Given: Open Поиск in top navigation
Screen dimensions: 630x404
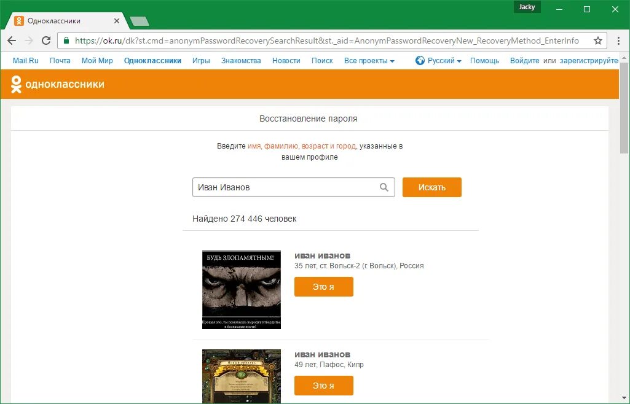Looking at the screenshot, I should 322,61.
